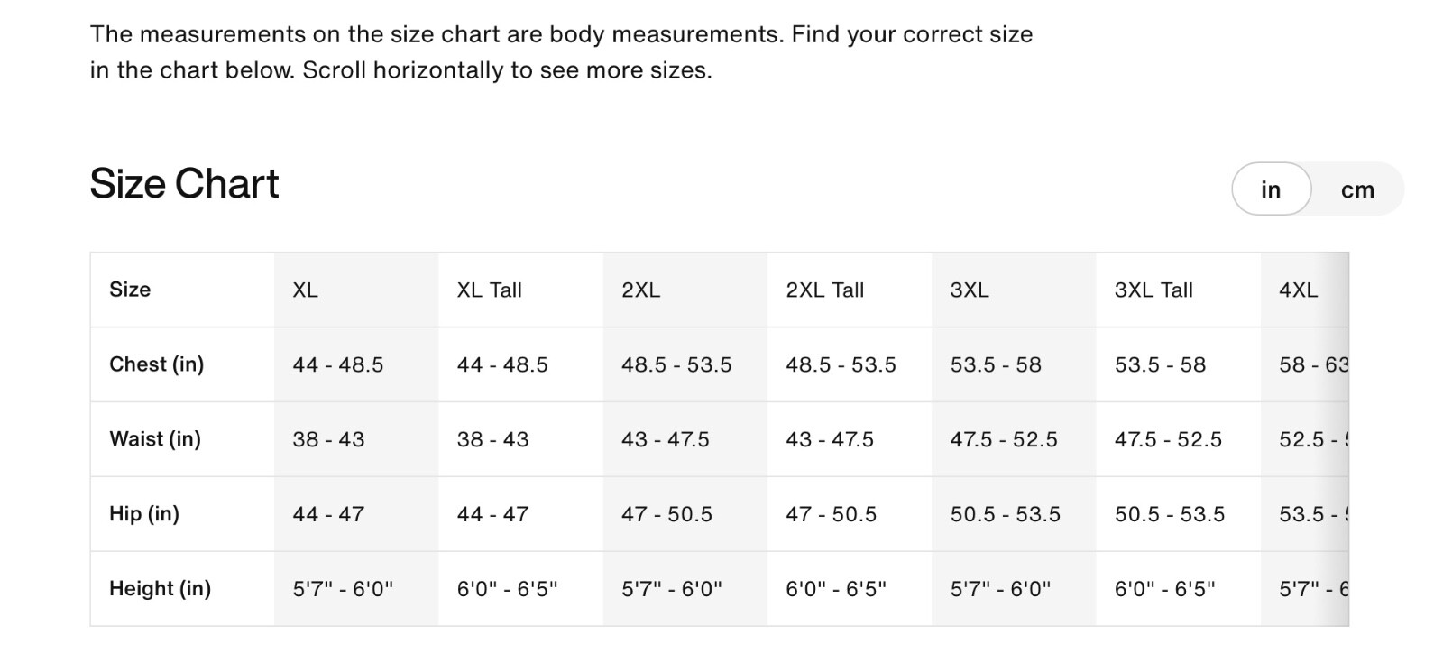Viewport: 1443px width, 672px height.
Task: Click the XL Tall height 6'0" - 6'5"
Action: pyautogui.click(x=508, y=589)
